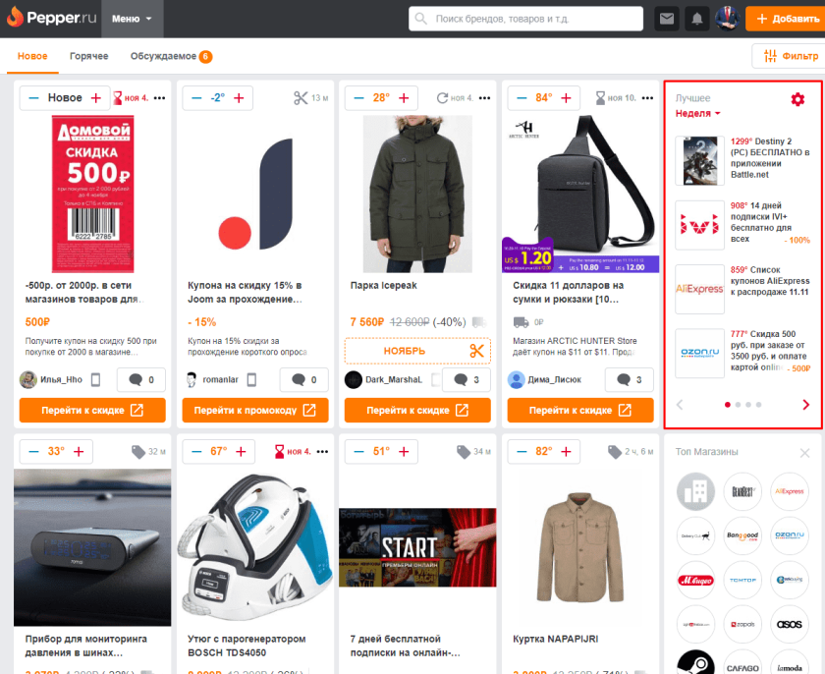Screen dimensions: 825x674
Task: Open the Меню dropdown
Action: pos(132,19)
